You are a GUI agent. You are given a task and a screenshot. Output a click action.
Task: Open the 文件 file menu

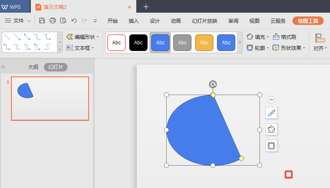[18, 21]
